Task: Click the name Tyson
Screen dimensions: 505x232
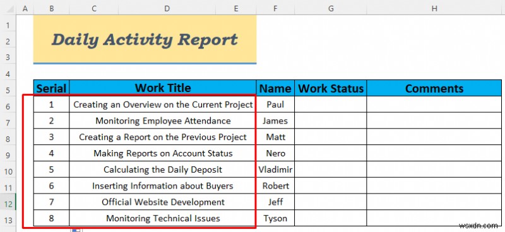Action: pos(275,218)
